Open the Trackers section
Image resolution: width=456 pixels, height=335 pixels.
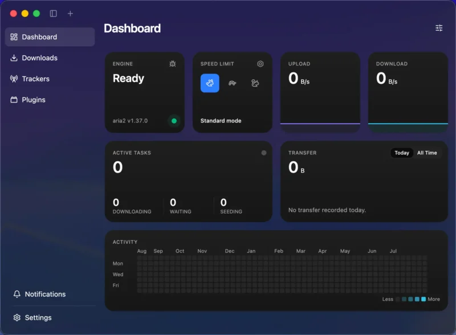coord(50,79)
